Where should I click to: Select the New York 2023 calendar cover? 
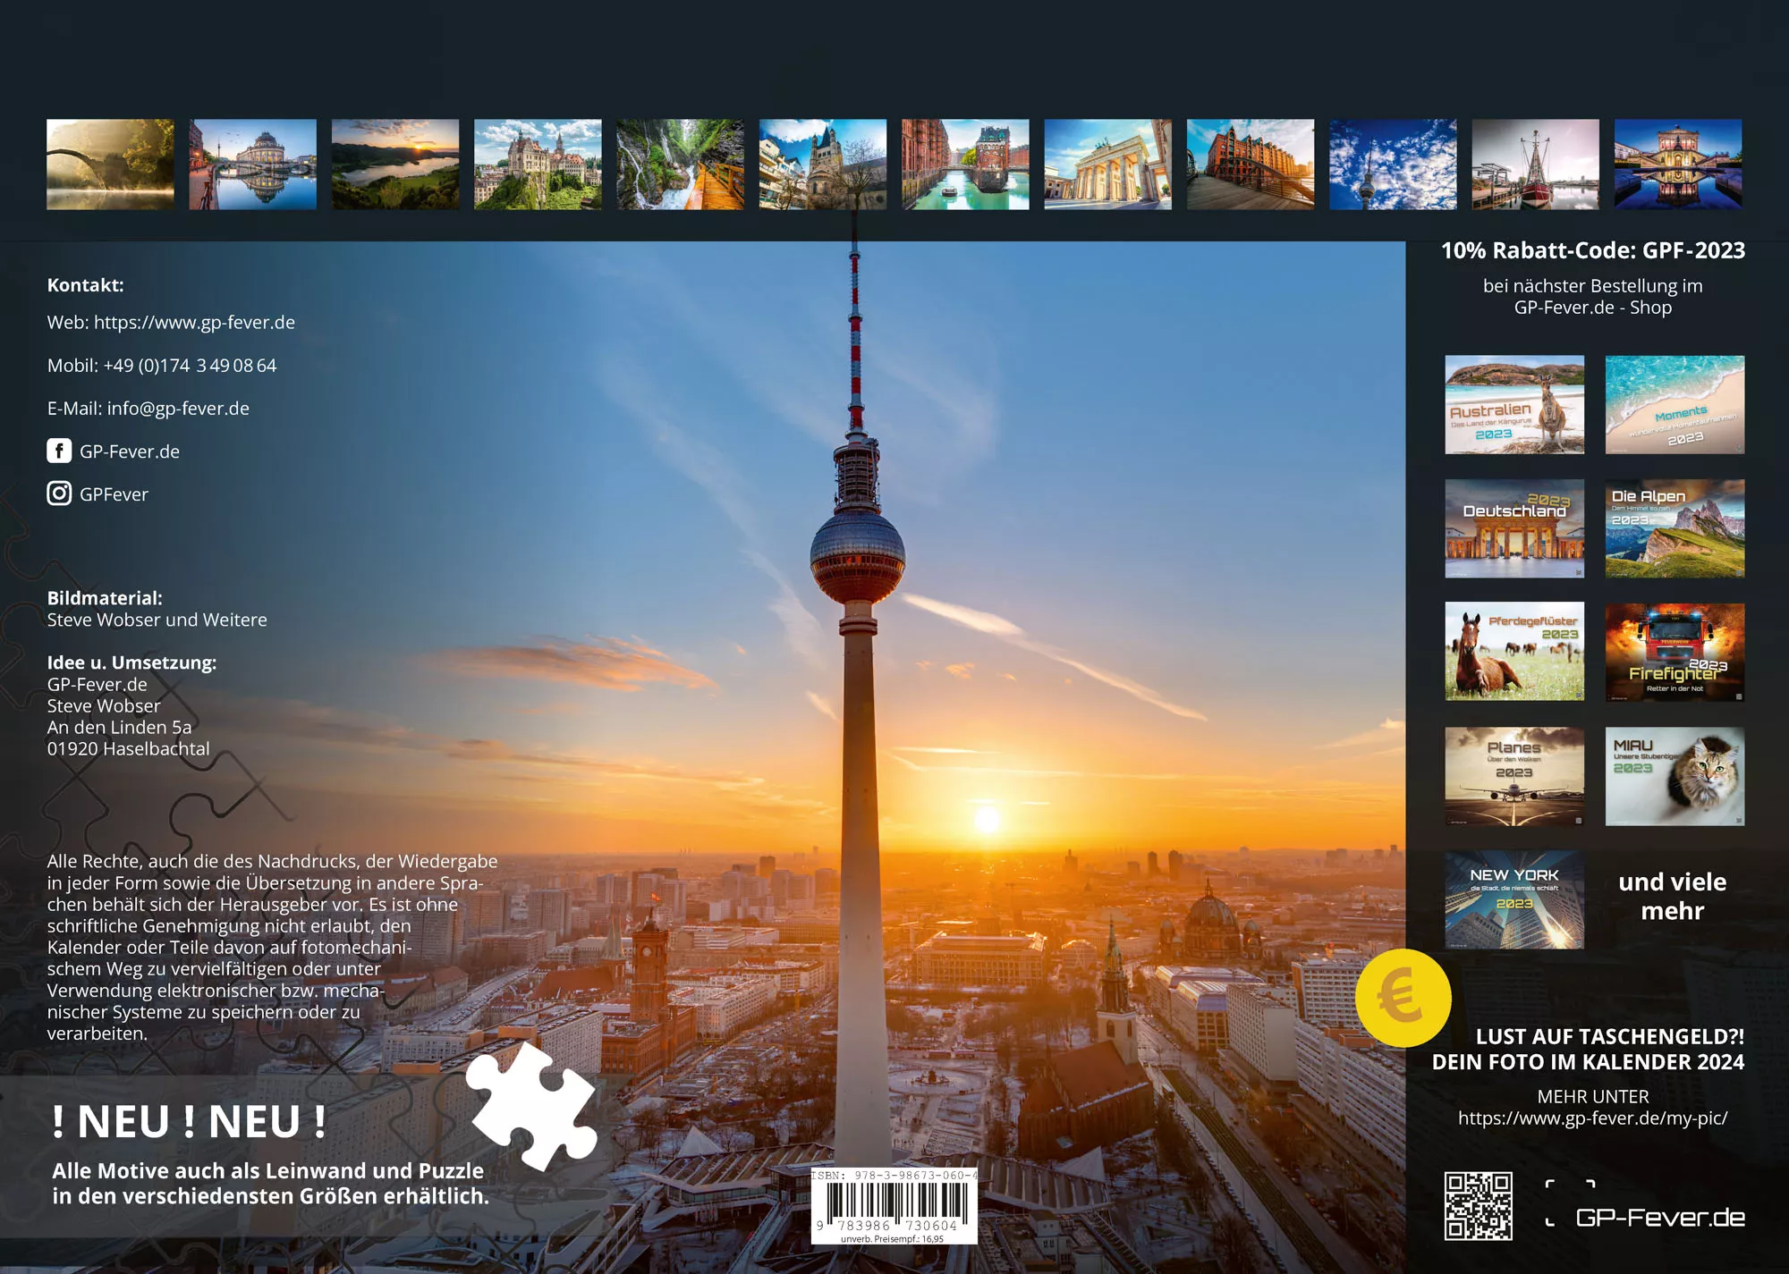pyautogui.click(x=1514, y=899)
